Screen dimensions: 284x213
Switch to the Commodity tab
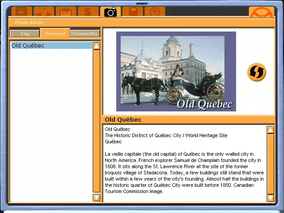coord(85,34)
